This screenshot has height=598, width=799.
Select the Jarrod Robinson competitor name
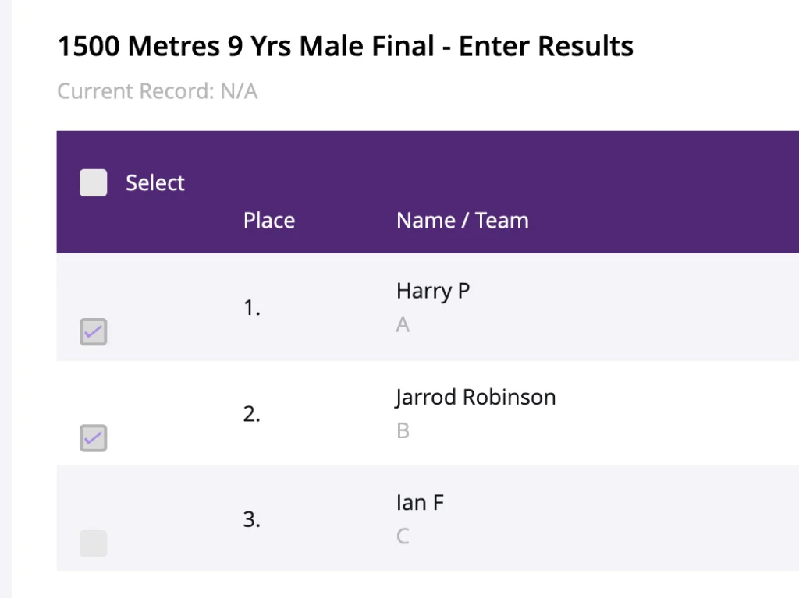pos(475,398)
